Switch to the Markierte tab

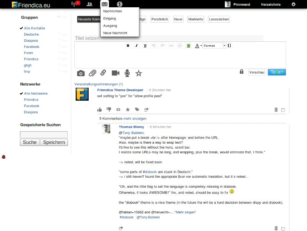pyautogui.click(x=196, y=19)
